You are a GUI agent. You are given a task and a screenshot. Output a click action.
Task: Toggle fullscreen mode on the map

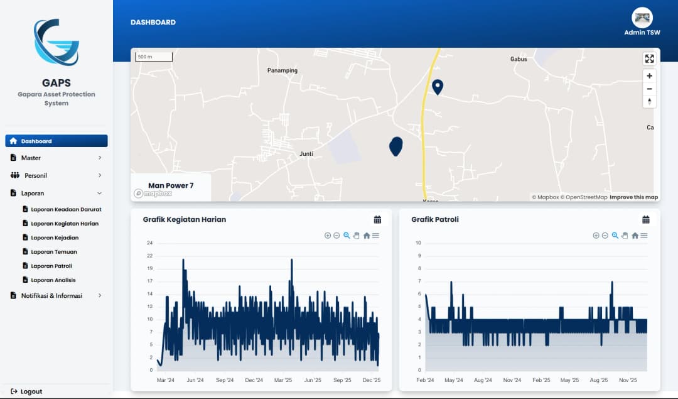(649, 59)
